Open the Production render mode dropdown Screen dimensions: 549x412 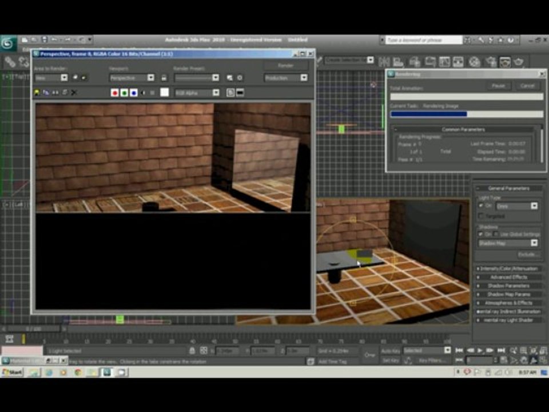click(286, 78)
